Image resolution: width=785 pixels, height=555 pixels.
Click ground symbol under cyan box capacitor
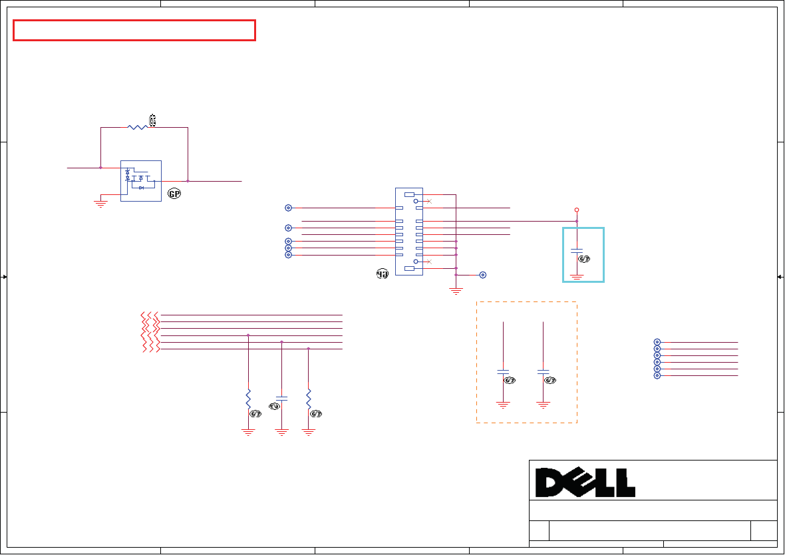tap(577, 276)
